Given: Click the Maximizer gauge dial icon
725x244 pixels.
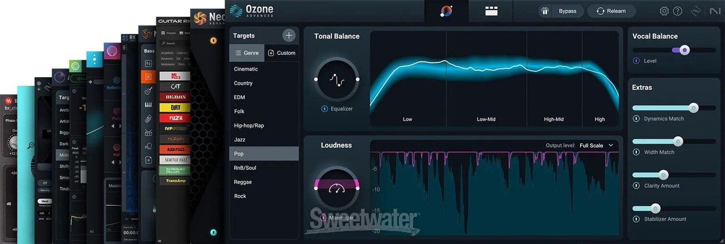Looking at the screenshot, I should coord(336,188).
